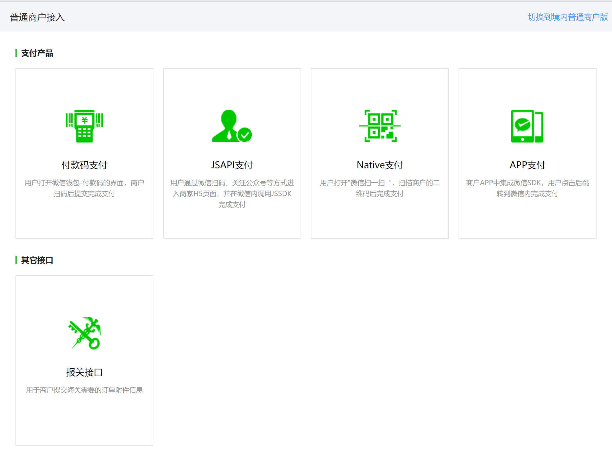
Task: Click the JSAPI支付 description about JSSDK
Action: point(232,194)
